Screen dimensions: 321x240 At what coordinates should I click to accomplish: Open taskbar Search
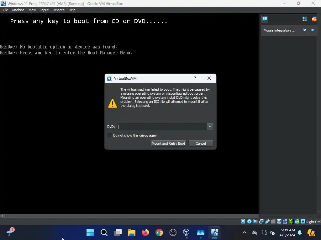pyautogui.click(x=104, y=232)
